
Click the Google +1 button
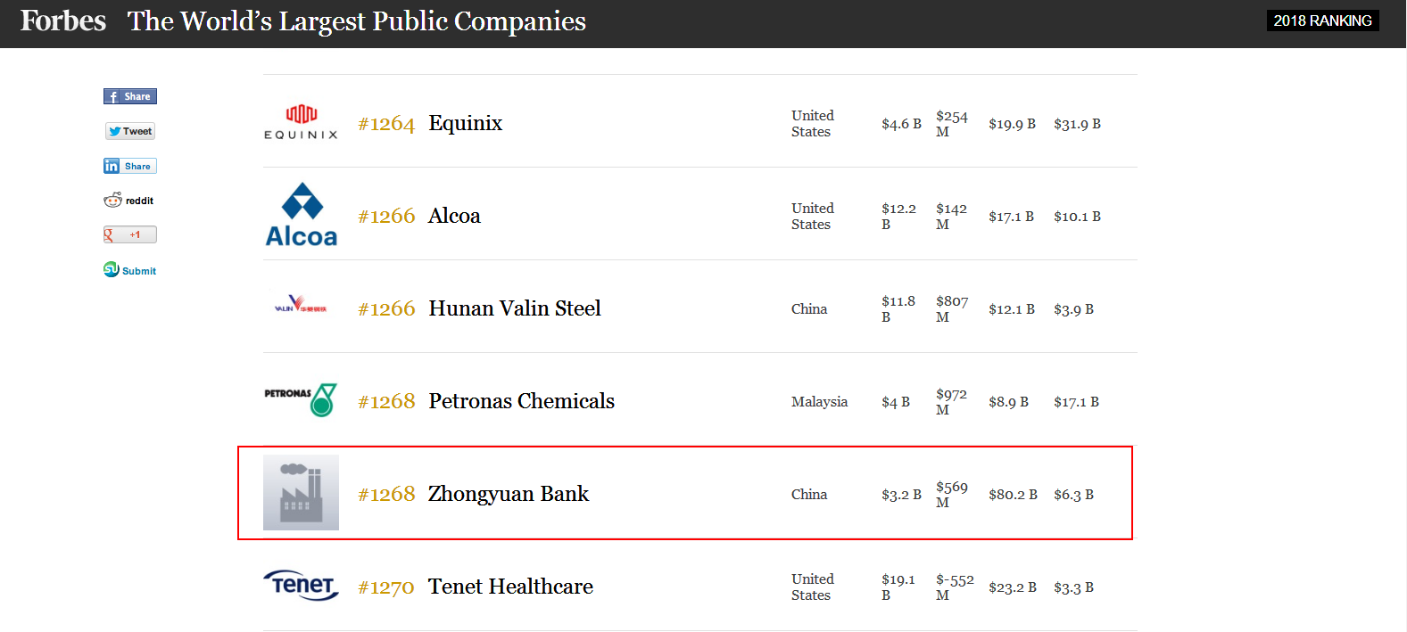(130, 234)
